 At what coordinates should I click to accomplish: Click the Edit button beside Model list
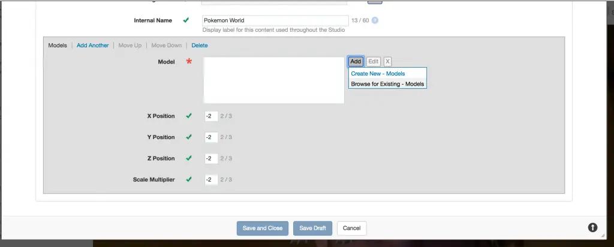pos(373,61)
